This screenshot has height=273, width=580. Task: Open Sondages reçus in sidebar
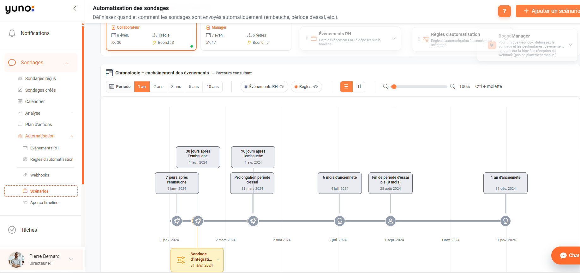(x=40, y=78)
